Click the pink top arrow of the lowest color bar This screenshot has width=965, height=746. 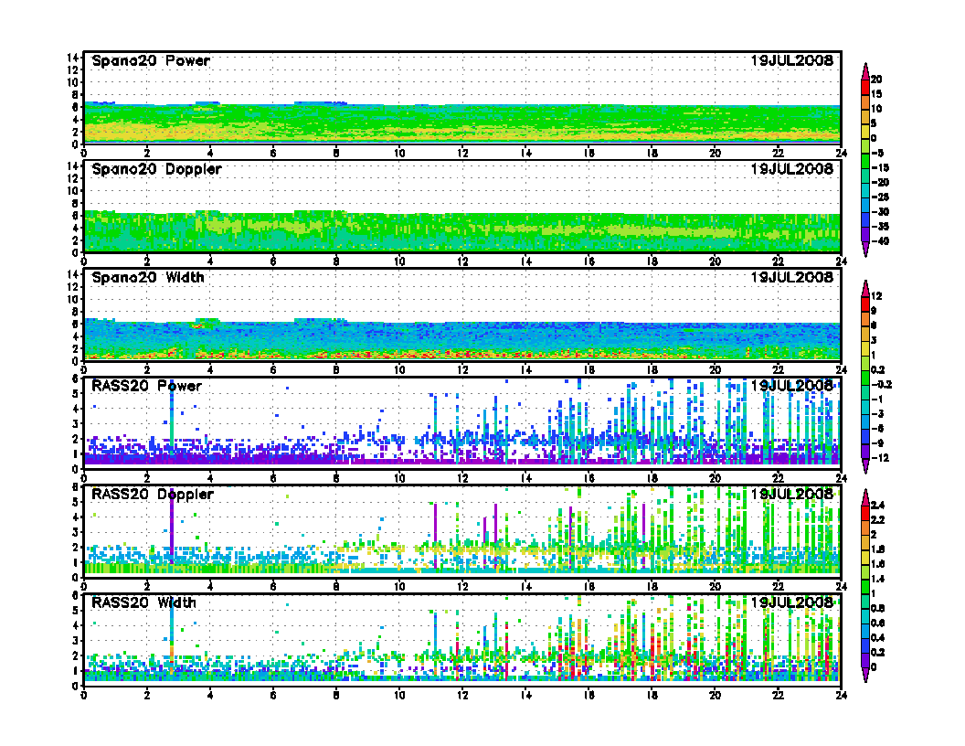(864, 496)
